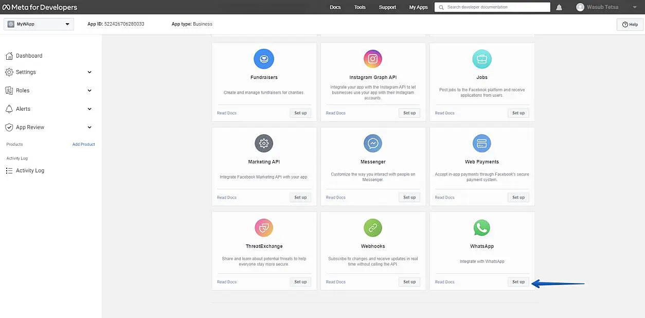Click the Instagram Graph API icon
This screenshot has height=318, width=645.
[x=373, y=59]
